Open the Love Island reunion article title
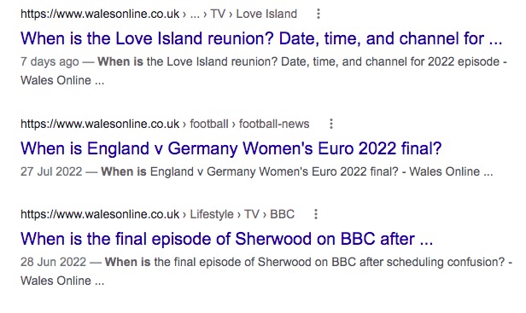The height and width of the screenshot is (313, 526). coord(261,38)
